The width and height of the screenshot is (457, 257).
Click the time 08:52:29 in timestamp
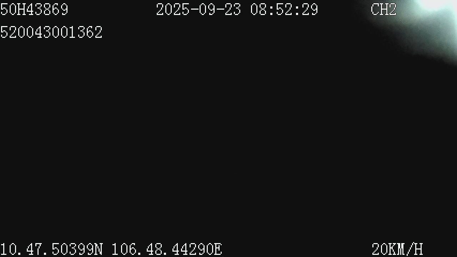coord(284,10)
